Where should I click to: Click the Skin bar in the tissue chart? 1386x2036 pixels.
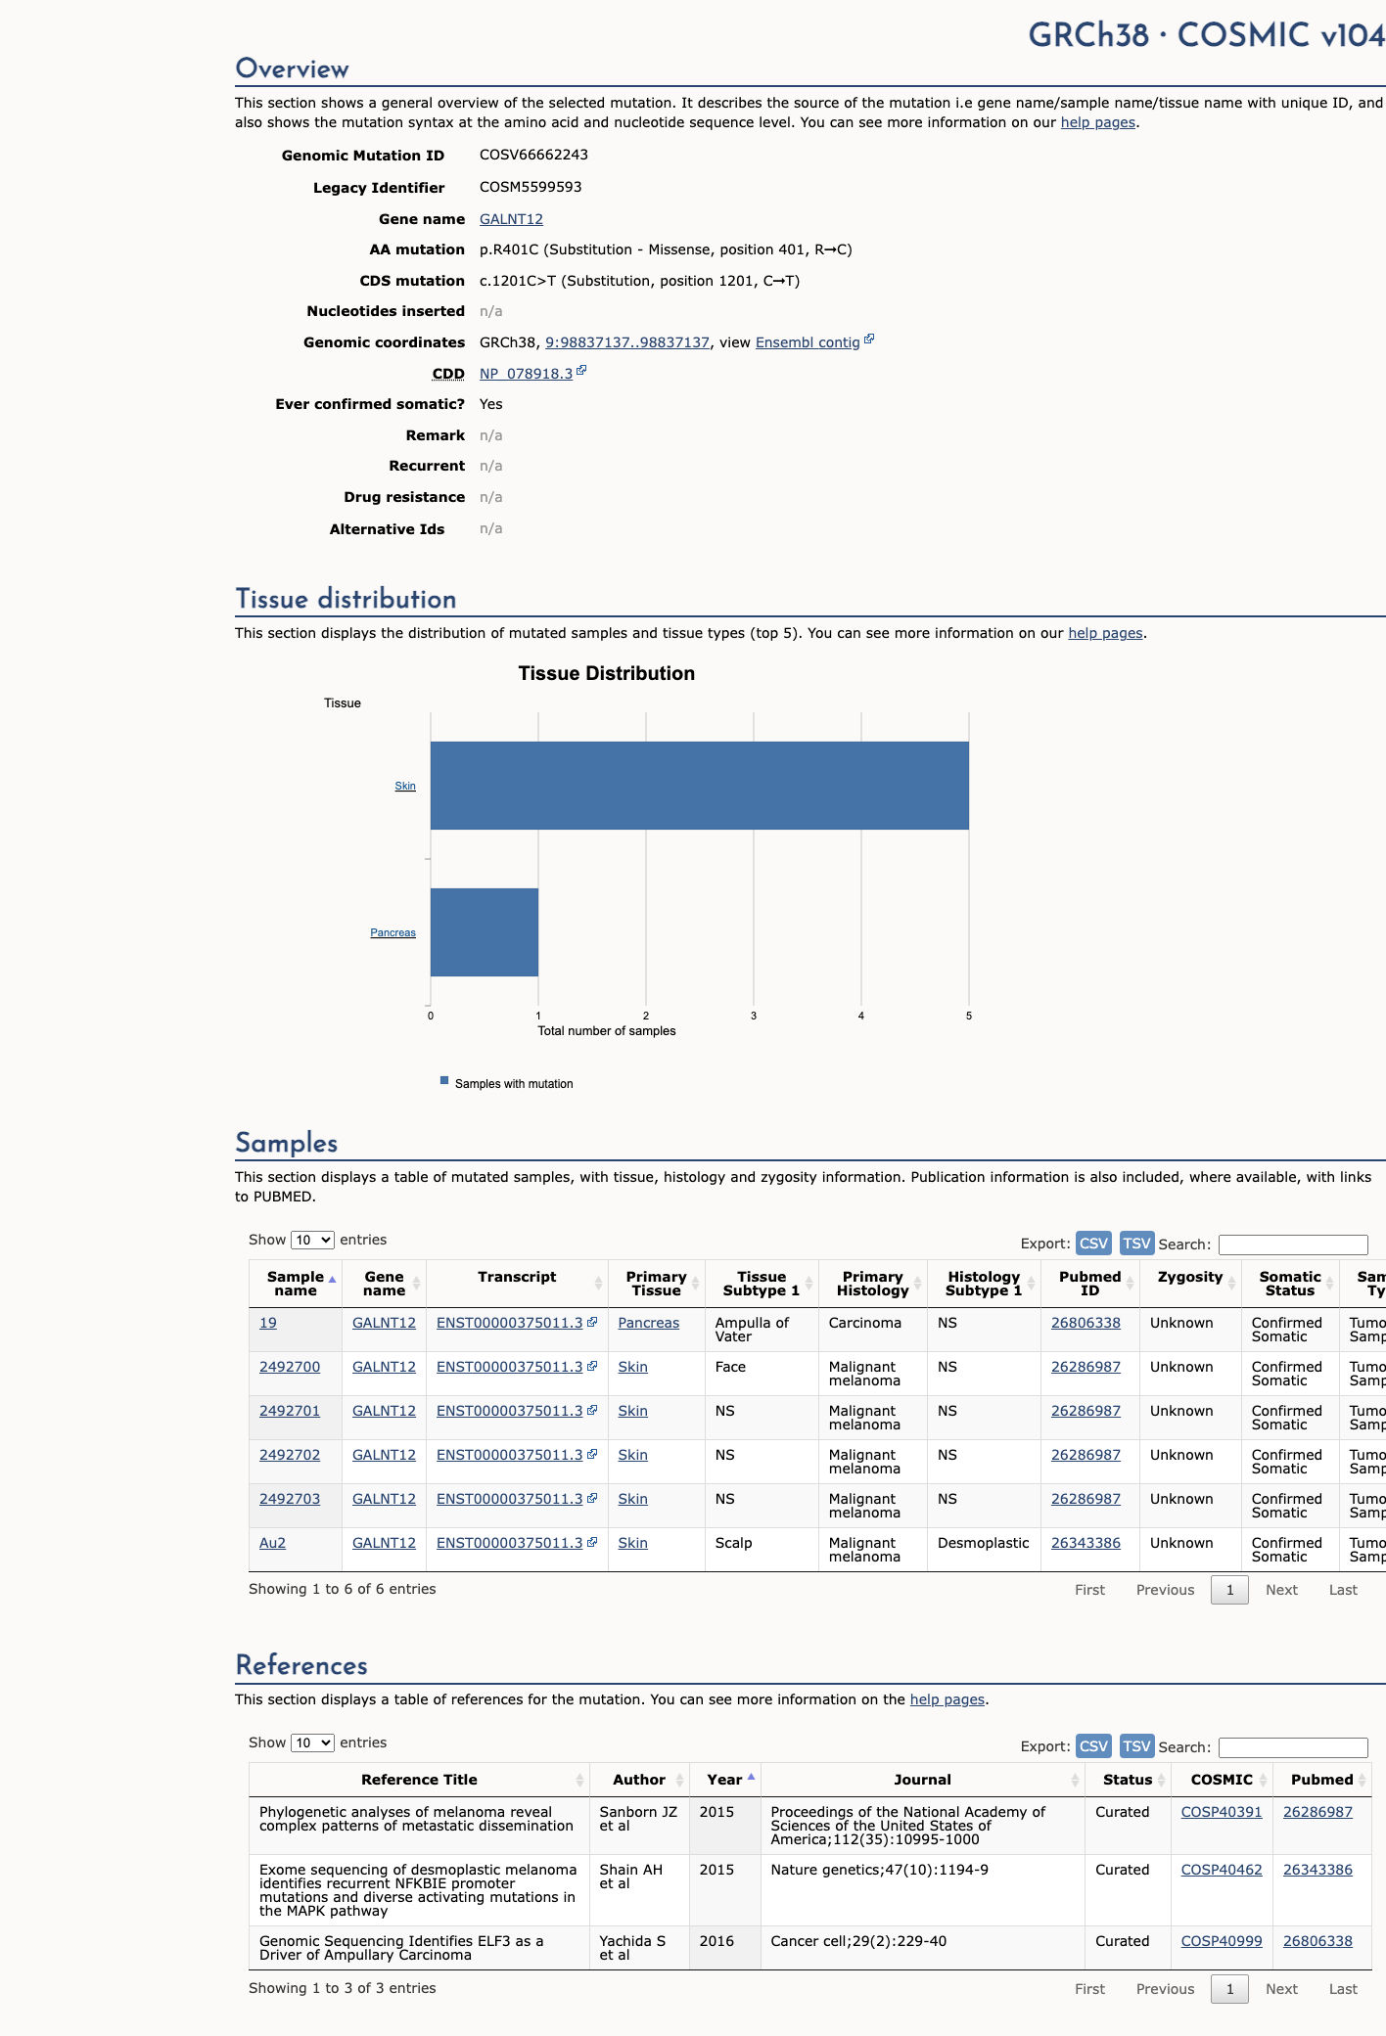tap(700, 786)
